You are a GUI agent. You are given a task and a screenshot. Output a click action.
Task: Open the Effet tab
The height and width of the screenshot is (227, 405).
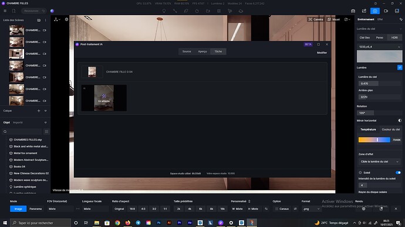380,19
